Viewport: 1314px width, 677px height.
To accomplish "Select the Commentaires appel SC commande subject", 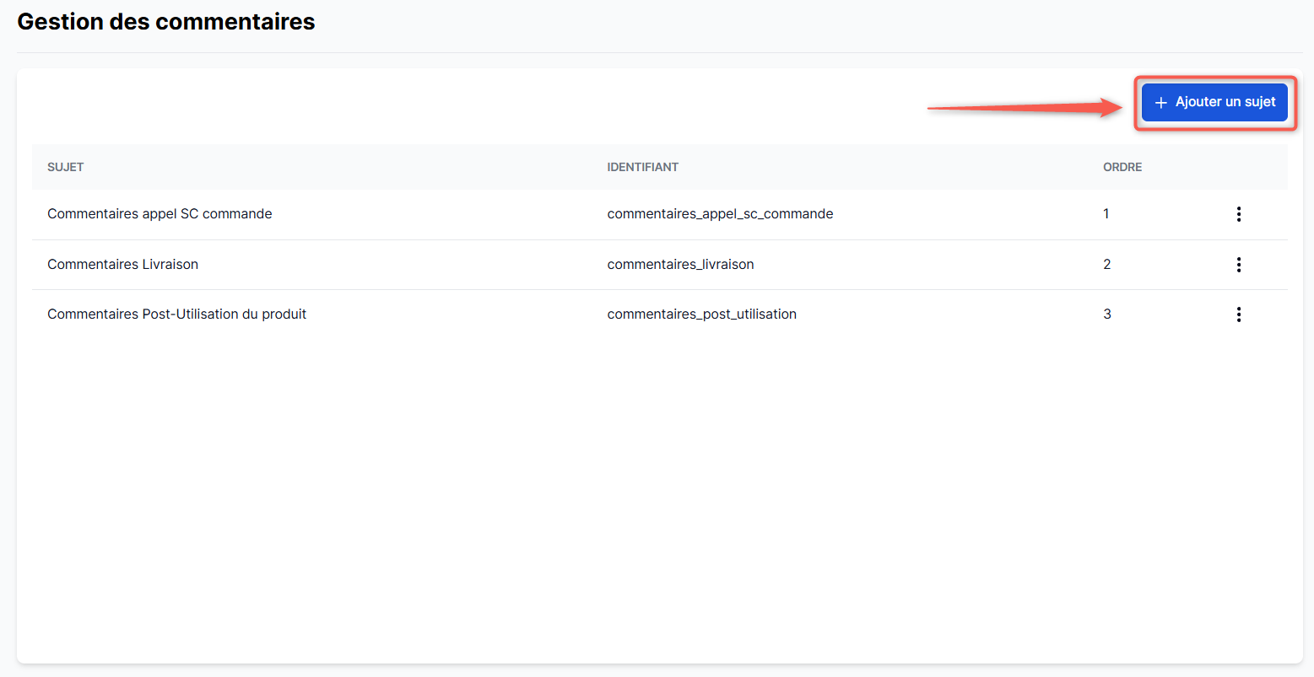I will pyautogui.click(x=160, y=214).
